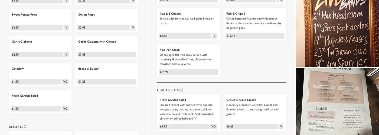Click the £12.45 price bar
This screenshot has width=379, height=135.
[254, 36]
